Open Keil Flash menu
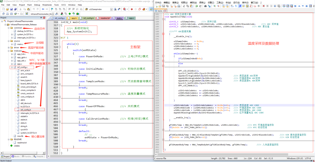This screenshot has width=315, height=162. tap(29, 5)
